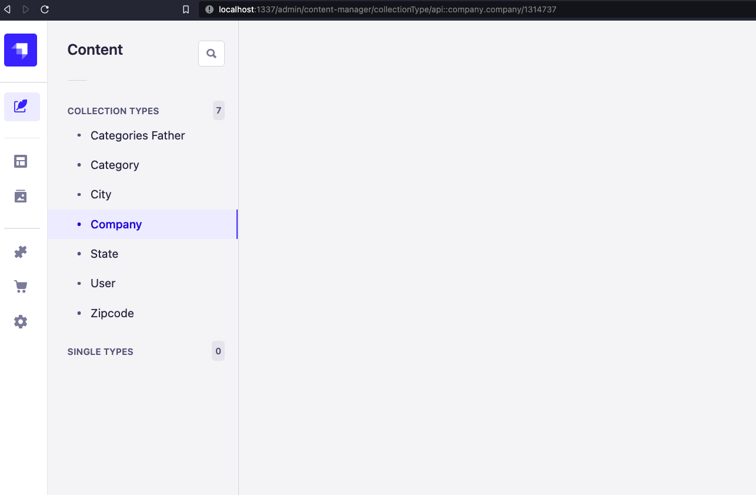The height and width of the screenshot is (495, 756).
Task: Click the content search magnifier button
Action: (212, 54)
